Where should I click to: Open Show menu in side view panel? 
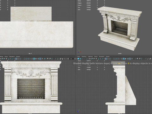tap(96, 57)
